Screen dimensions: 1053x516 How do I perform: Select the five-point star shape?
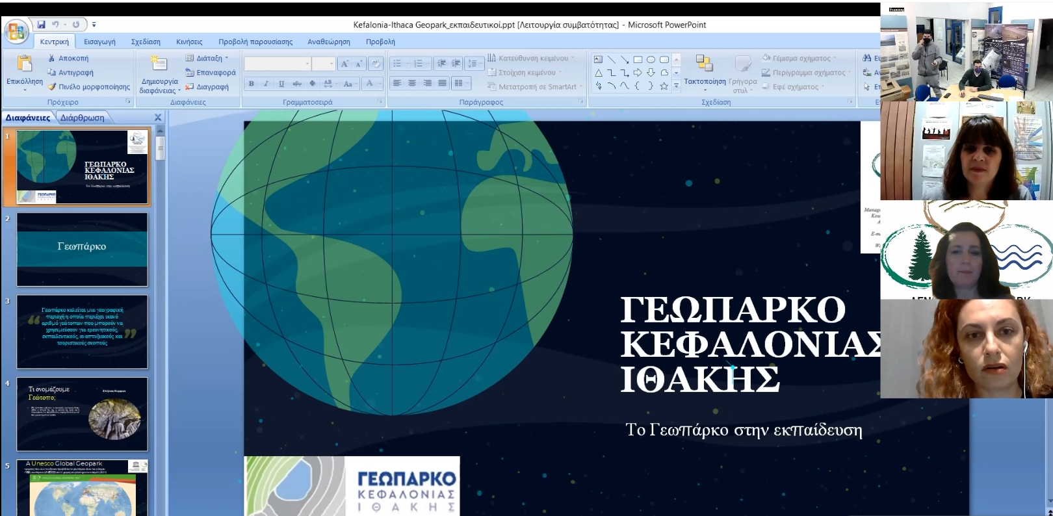click(x=664, y=86)
